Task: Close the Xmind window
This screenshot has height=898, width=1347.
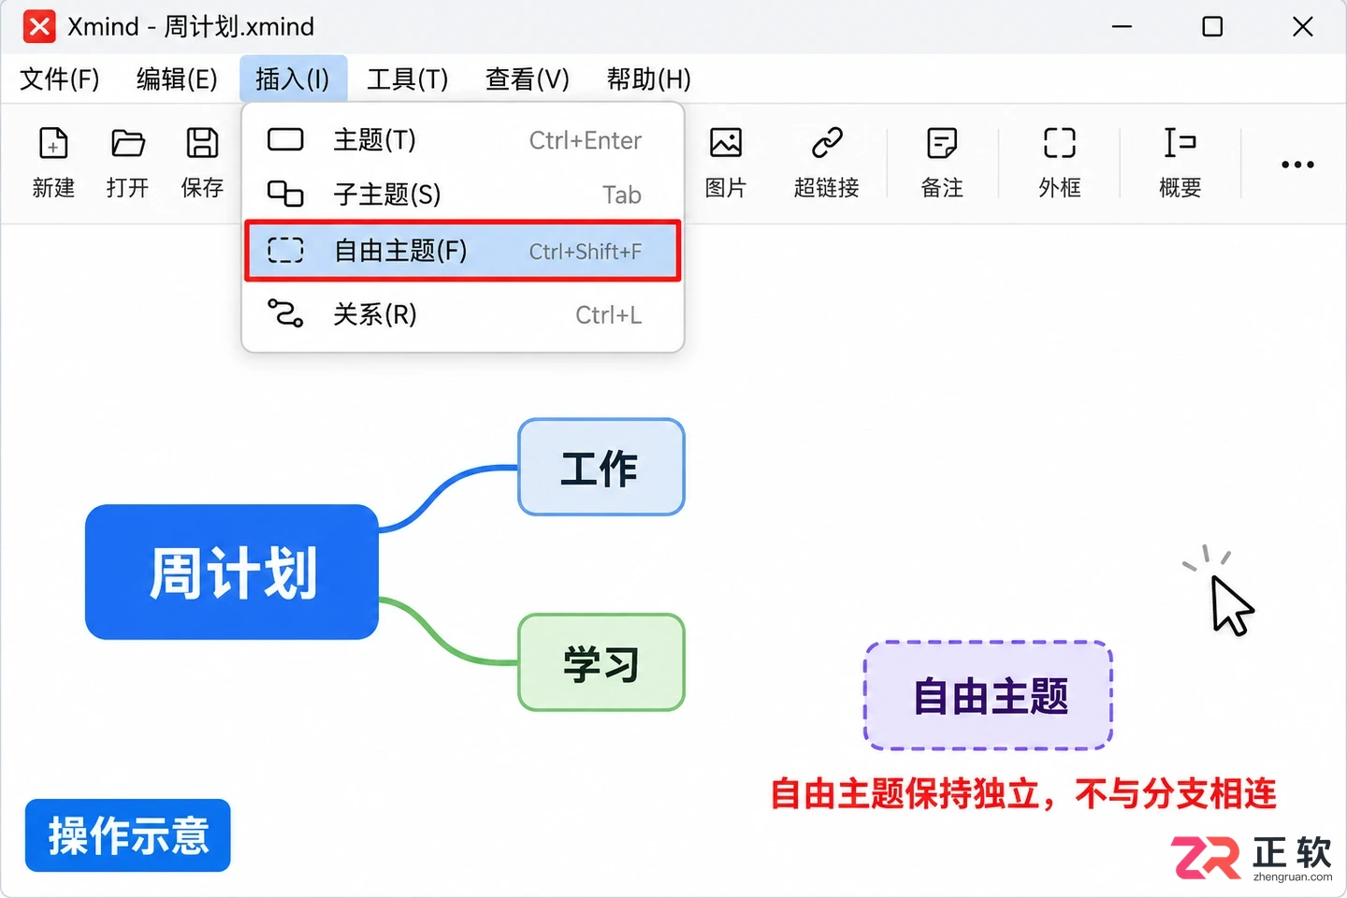Action: point(1303,26)
